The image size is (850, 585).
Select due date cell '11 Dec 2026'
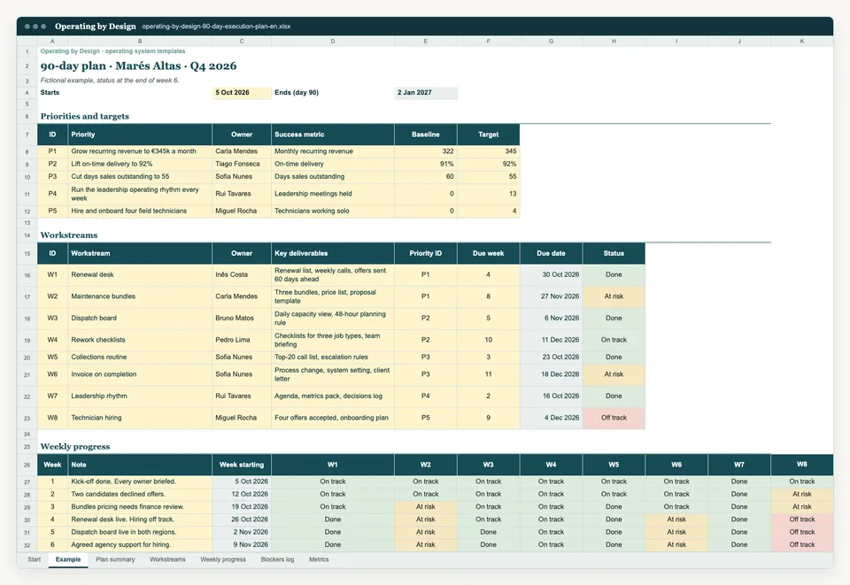tap(552, 340)
